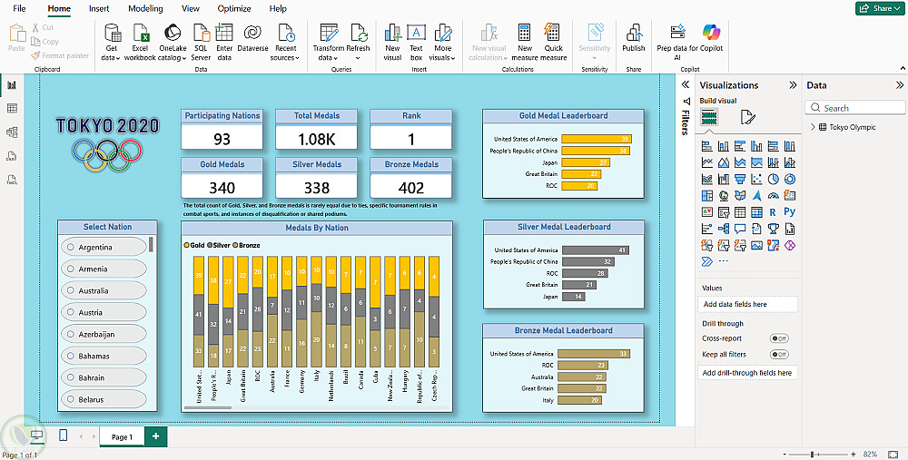908x460 pixels.
Task: Collapse the Visualizations pane
Action: [x=793, y=85]
